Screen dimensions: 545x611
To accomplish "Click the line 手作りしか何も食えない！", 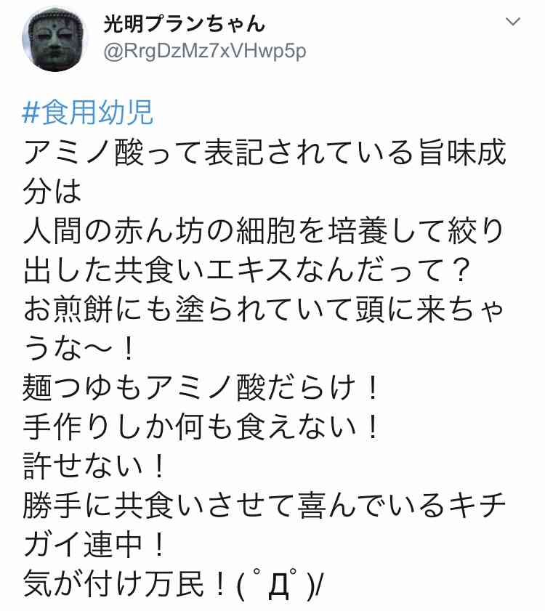I will [201, 427].
